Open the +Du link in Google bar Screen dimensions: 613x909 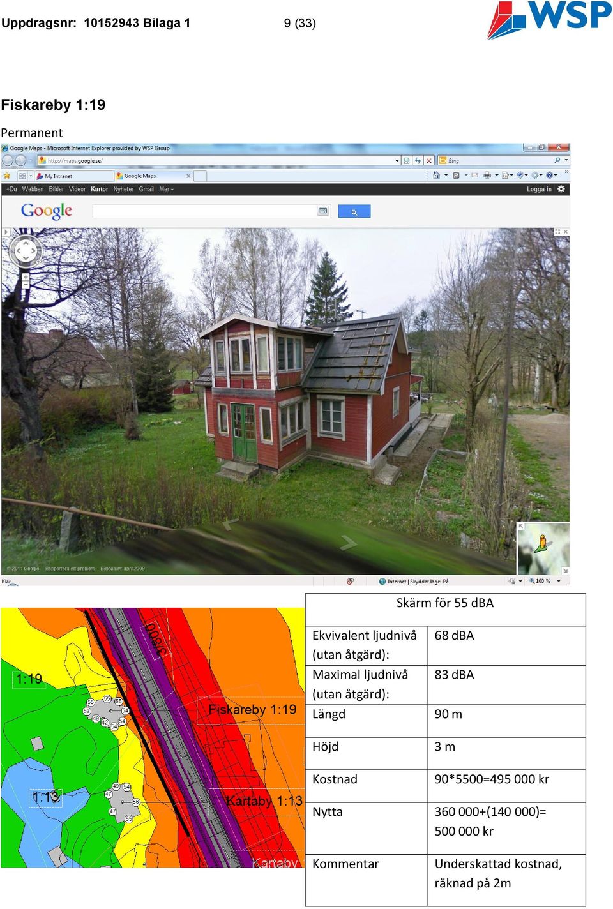tap(11, 189)
